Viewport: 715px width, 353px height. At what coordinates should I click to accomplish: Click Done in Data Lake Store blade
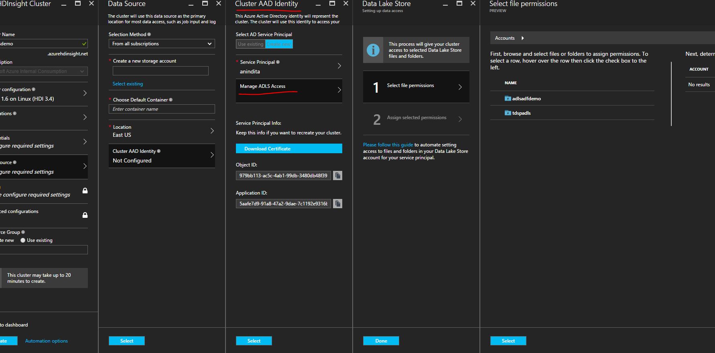pyautogui.click(x=381, y=341)
